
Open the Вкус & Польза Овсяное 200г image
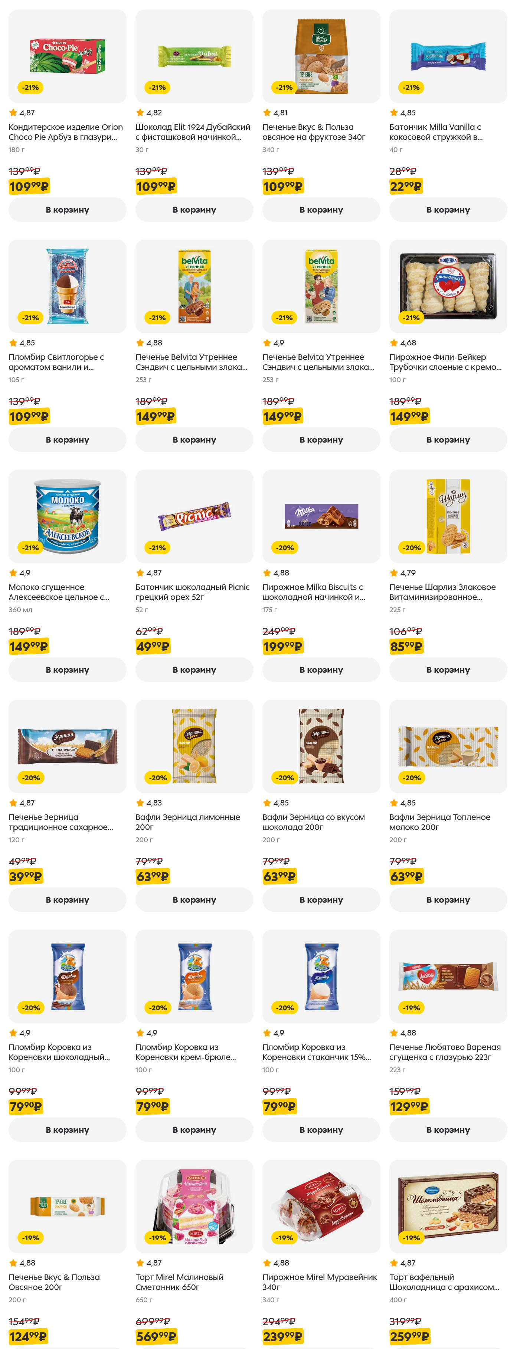[x=68, y=1205]
